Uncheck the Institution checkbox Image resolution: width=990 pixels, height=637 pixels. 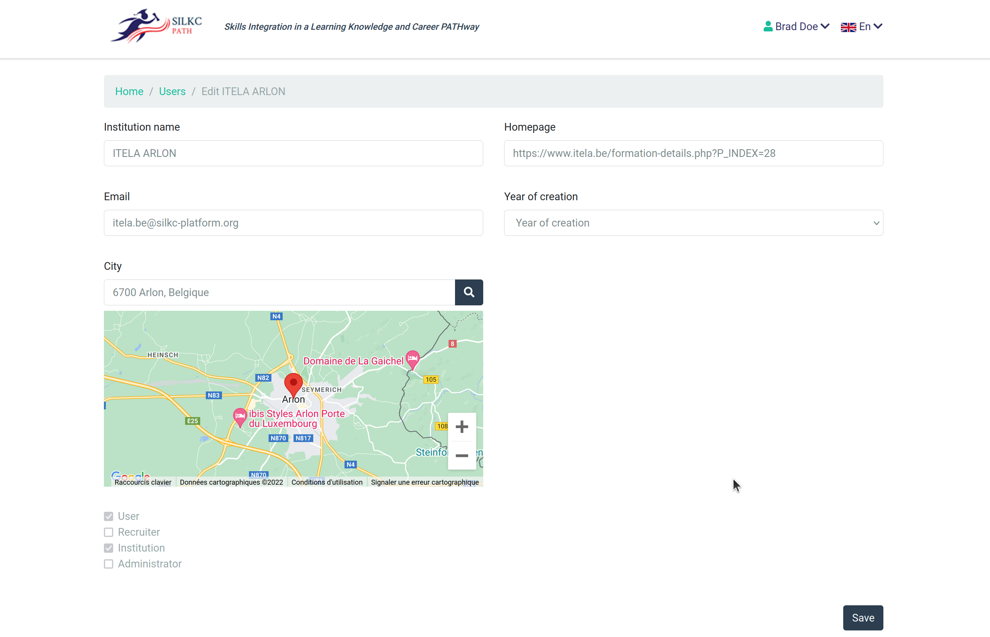[108, 548]
